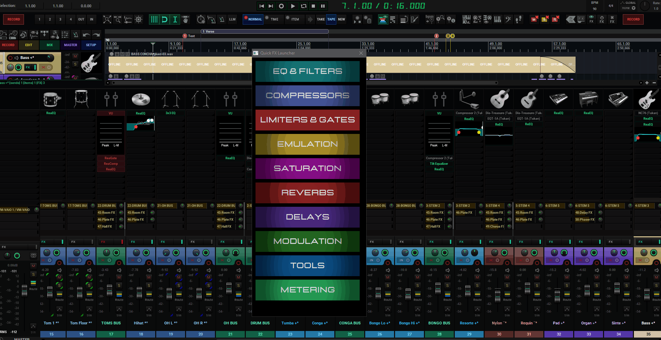The width and height of the screenshot is (661, 340).
Task: Open the GLOBAL none automation dropdown
Action: click(x=628, y=8)
